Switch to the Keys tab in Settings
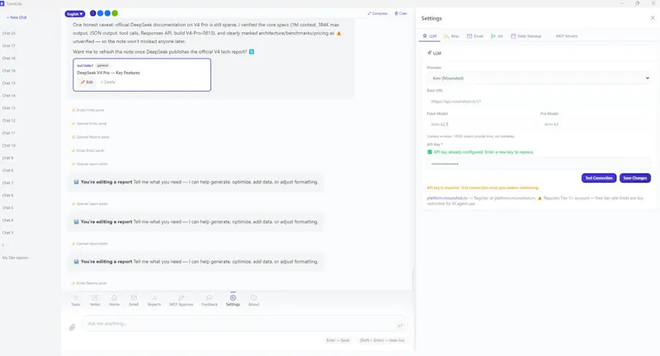 point(451,36)
